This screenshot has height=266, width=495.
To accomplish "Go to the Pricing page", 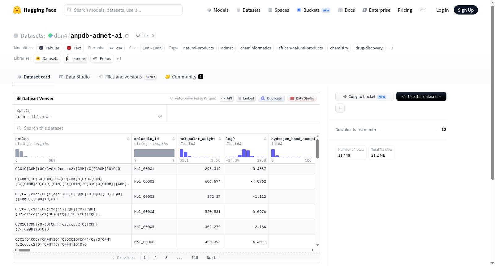I will 405,10.
